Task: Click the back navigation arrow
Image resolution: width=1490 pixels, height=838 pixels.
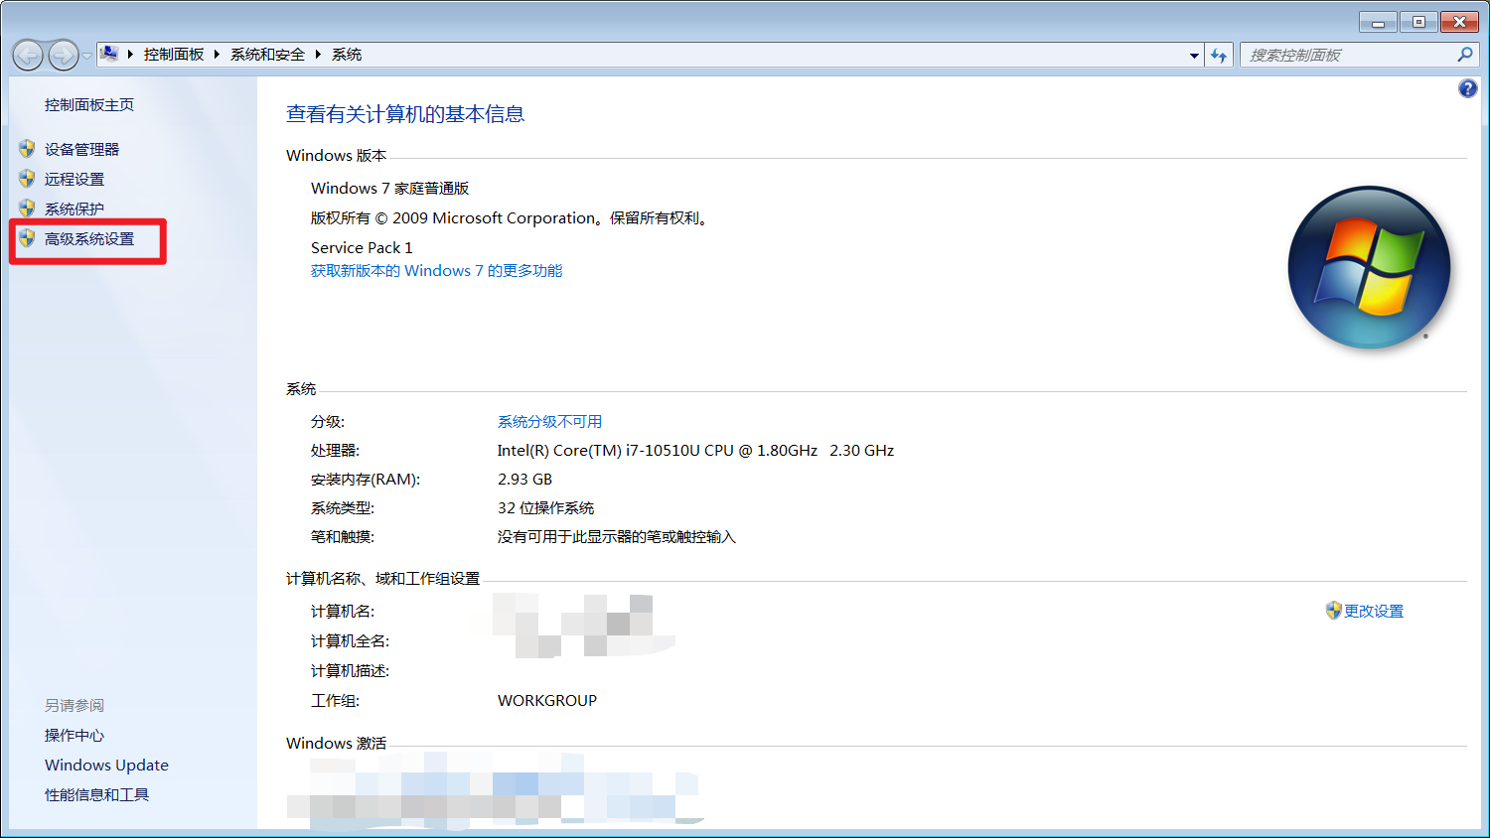Action: 28,55
